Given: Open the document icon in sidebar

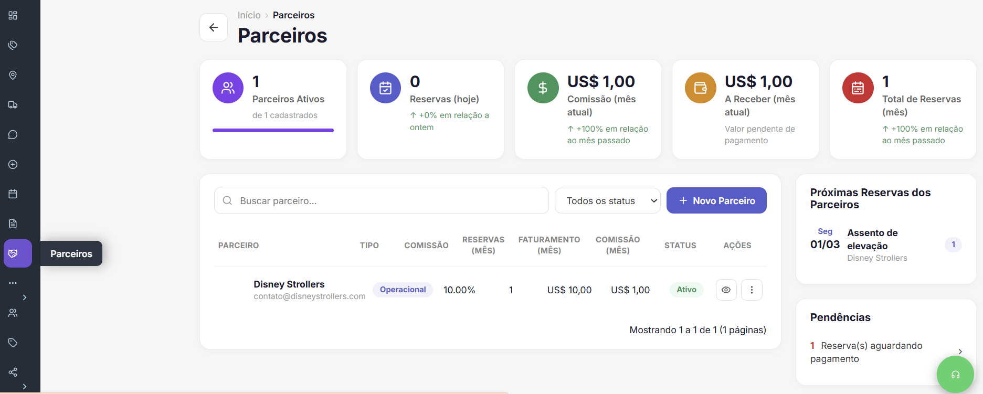Looking at the screenshot, I should click(x=13, y=223).
